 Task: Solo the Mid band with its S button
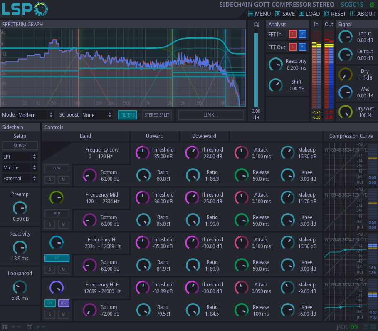(x=50, y=224)
